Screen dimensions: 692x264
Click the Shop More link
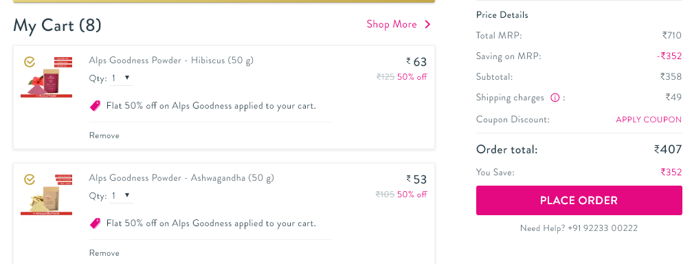(x=399, y=24)
